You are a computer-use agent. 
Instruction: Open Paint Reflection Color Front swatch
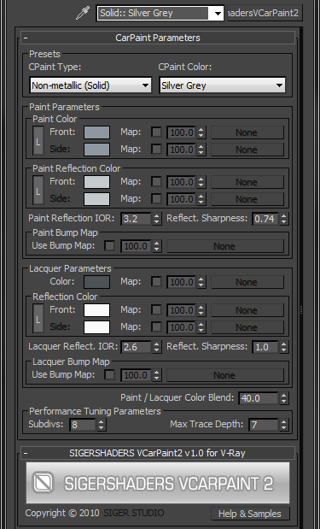pos(96,182)
